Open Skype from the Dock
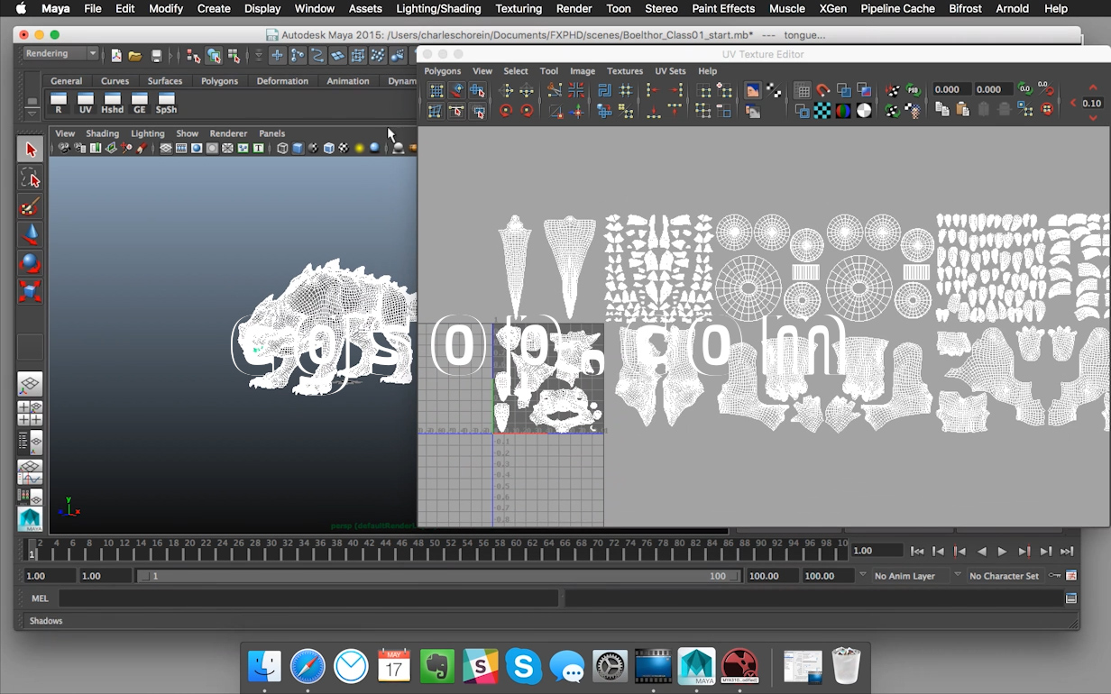Screen dimensions: 1111x694 (x=523, y=667)
